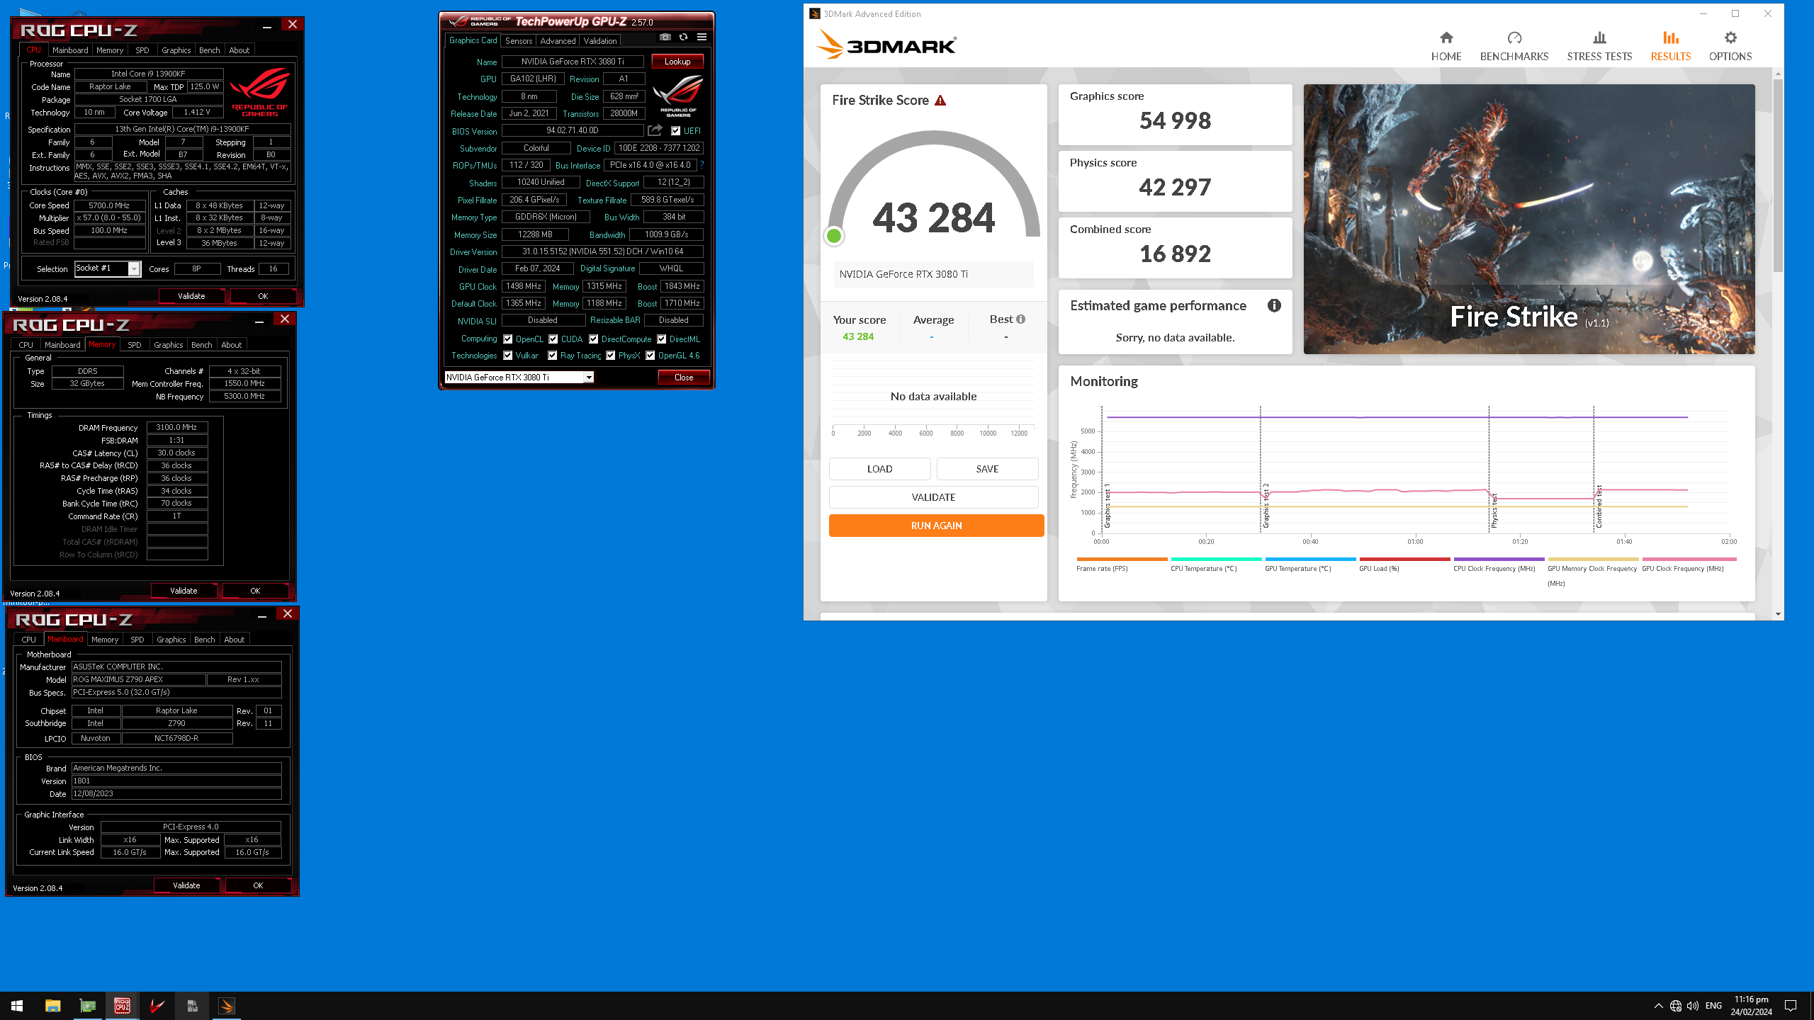
Task: Click the GPU Load legend swatch
Action: pos(1404,559)
